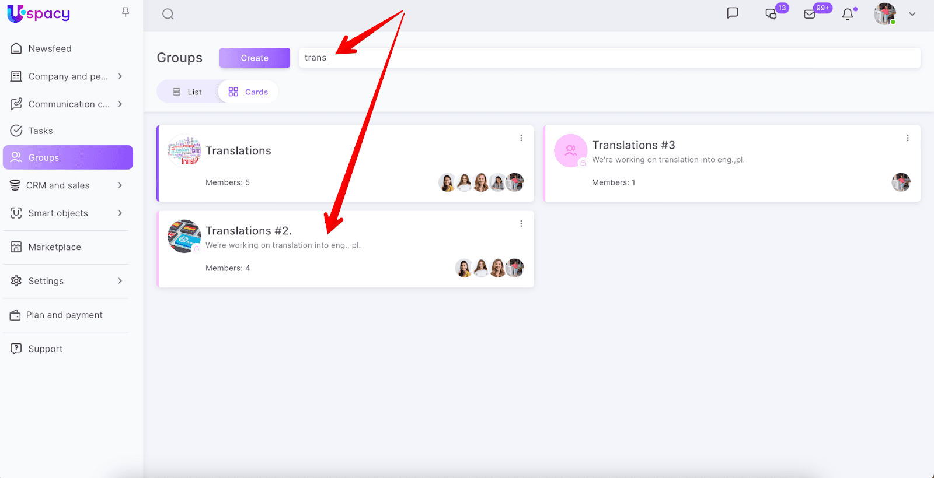Open the notifications bell
The width and height of the screenshot is (934, 478).
pos(848,14)
